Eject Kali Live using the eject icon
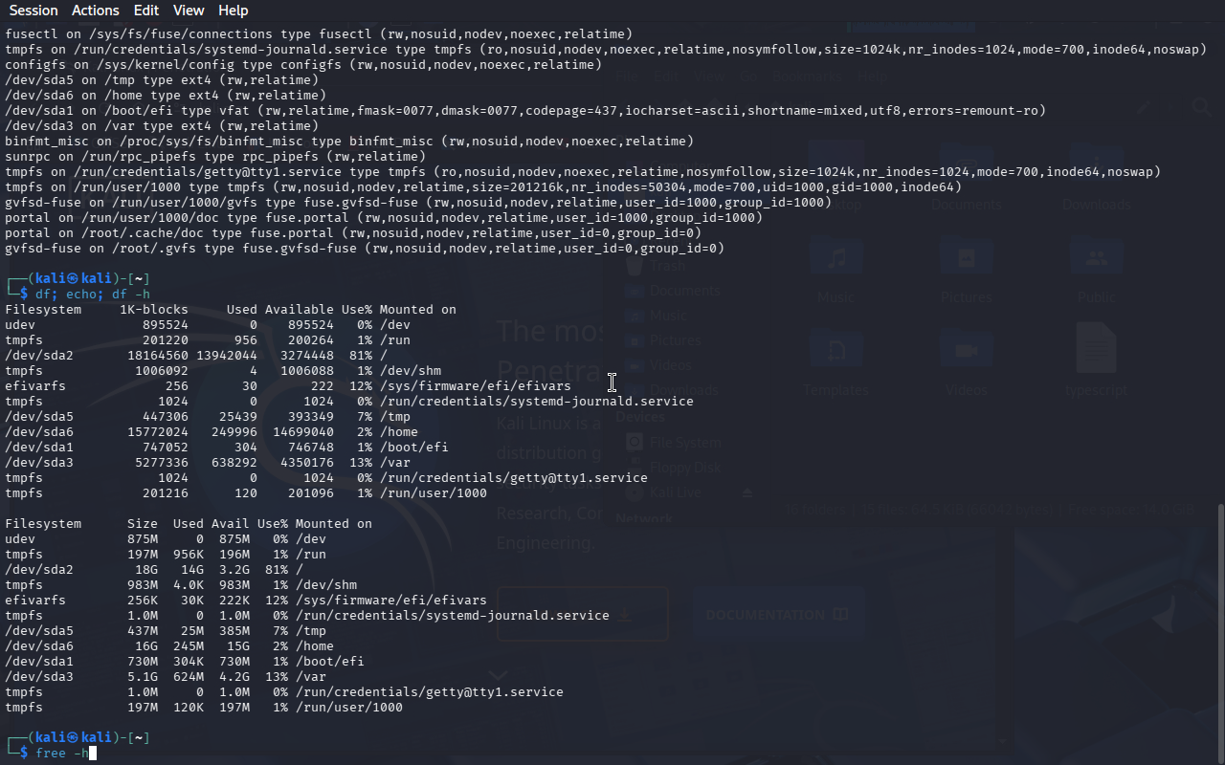1225x765 pixels. tap(747, 492)
